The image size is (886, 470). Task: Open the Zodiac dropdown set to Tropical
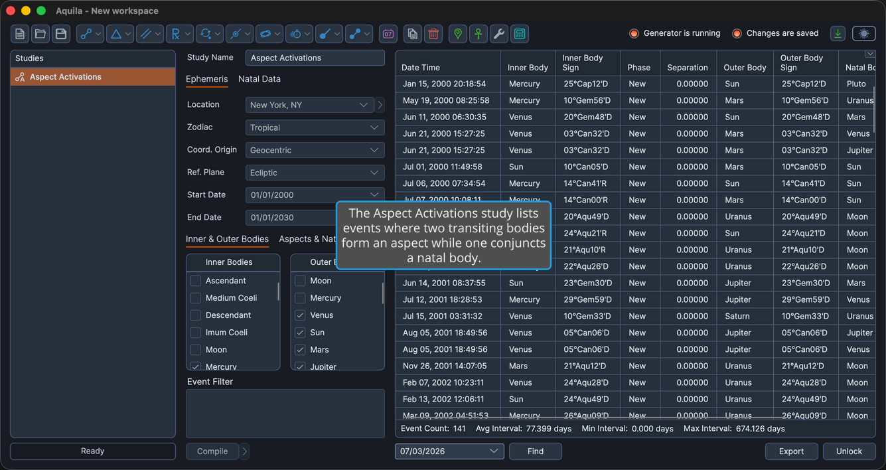coord(315,127)
